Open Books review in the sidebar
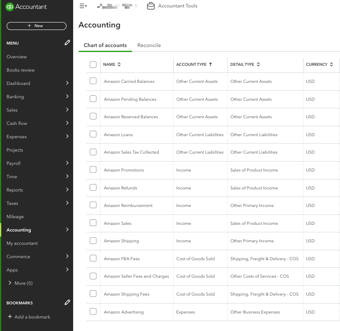Screen dimensions: 340x331 21,70
